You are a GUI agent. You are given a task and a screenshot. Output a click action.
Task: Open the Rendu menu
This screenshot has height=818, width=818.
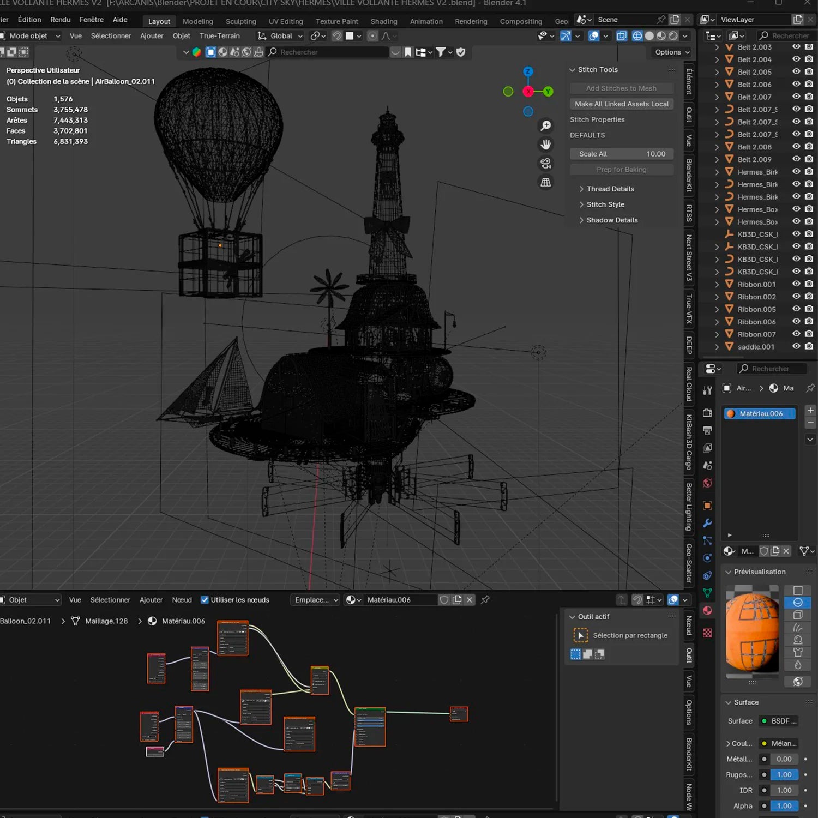[60, 20]
